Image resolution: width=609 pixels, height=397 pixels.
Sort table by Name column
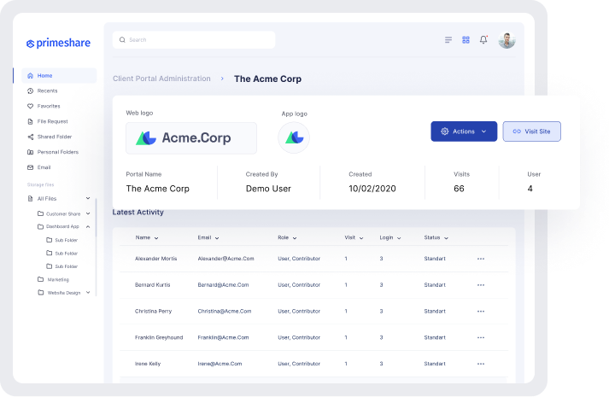coord(147,237)
